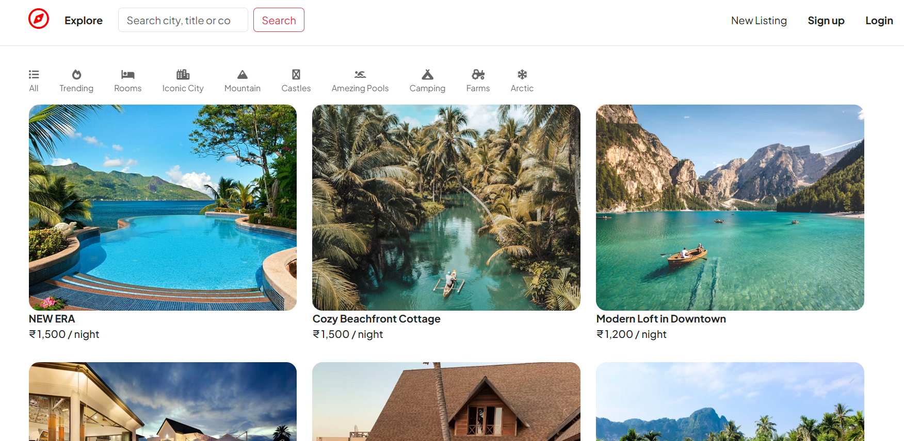Filter listings by Mountain icon
904x441 pixels.
(243, 74)
